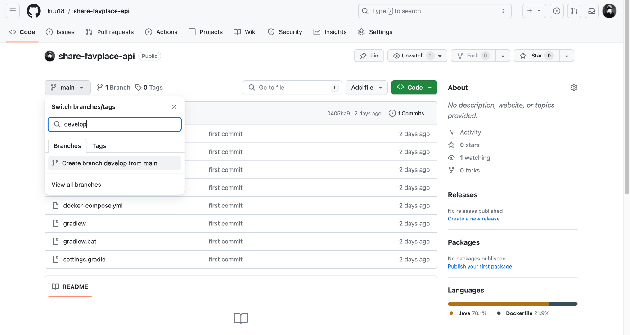Click the Java language bar segment
630x335 pixels.
pos(498,304)
